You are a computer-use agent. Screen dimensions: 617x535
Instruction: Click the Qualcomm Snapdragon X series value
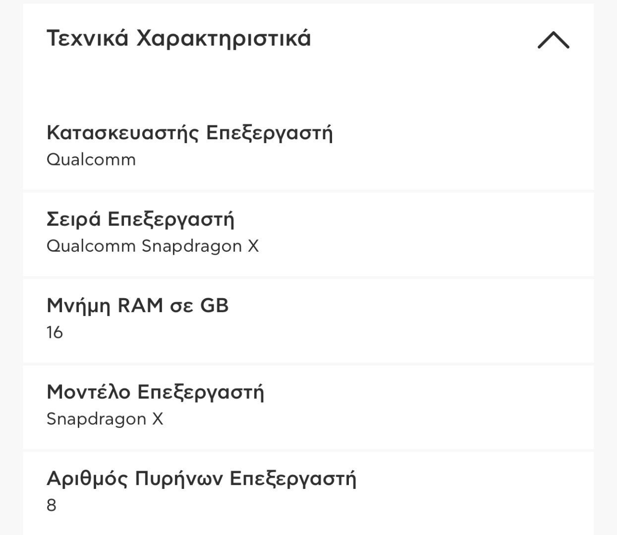pos(153,246)
